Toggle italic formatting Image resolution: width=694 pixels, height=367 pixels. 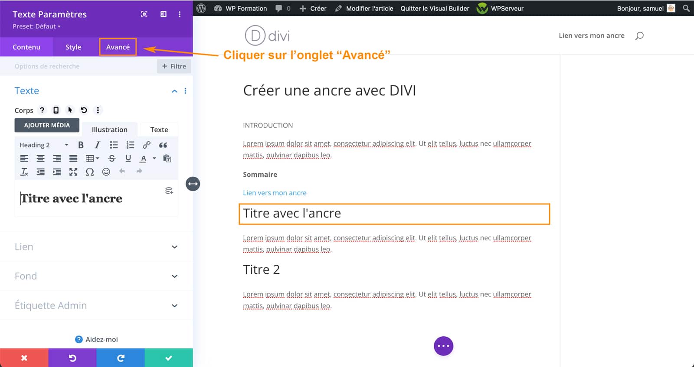click(97, 145)
